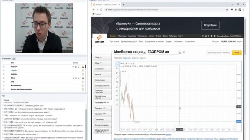
Task: Click the Главная bookmark in bookmarks bar
Action: coord(97,14)
